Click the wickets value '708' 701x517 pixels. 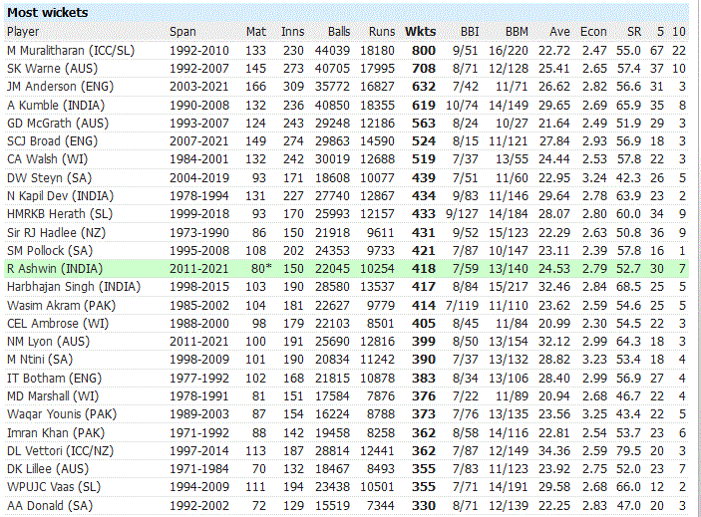click(x=424, y=69)
